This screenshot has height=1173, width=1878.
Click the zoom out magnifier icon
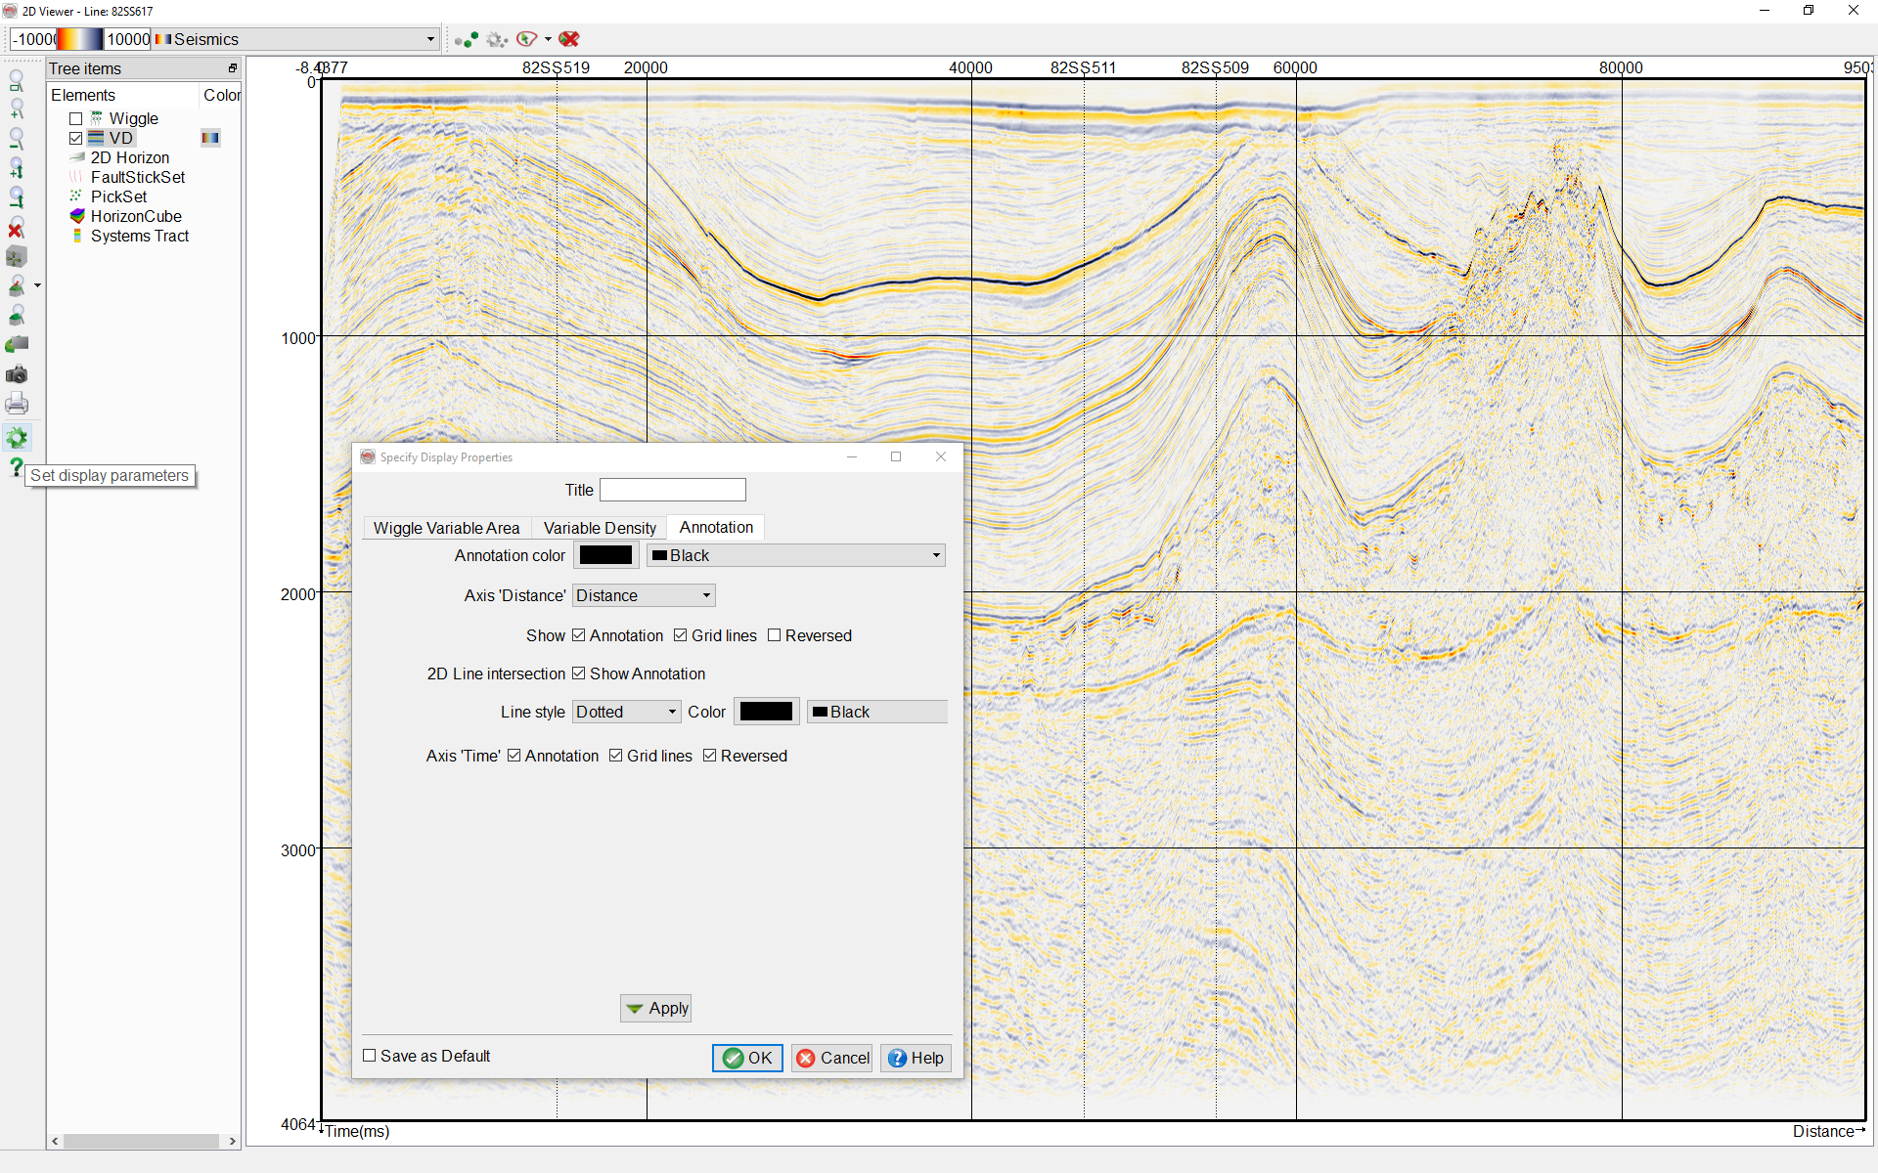pyautogui.click(x=17, y=139)
